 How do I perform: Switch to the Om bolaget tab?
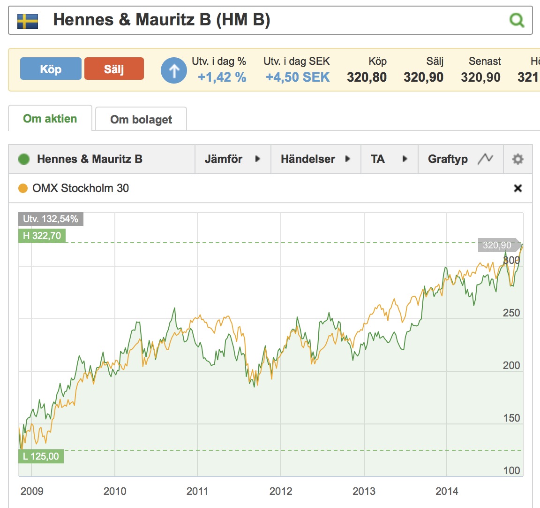[141, 119]
